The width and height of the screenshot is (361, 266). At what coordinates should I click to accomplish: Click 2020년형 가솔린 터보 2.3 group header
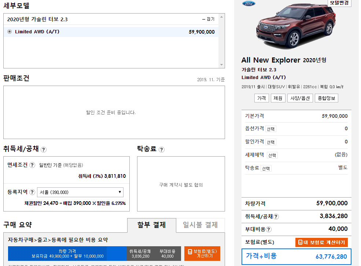111,19
